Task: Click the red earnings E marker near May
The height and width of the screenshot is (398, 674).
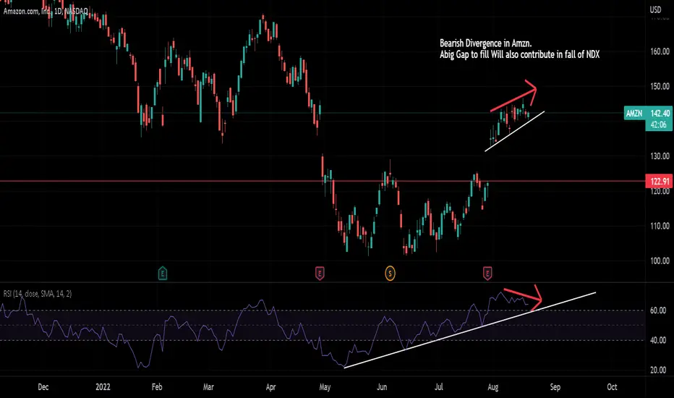Action: pyautogui.click(x=320, y=274)
